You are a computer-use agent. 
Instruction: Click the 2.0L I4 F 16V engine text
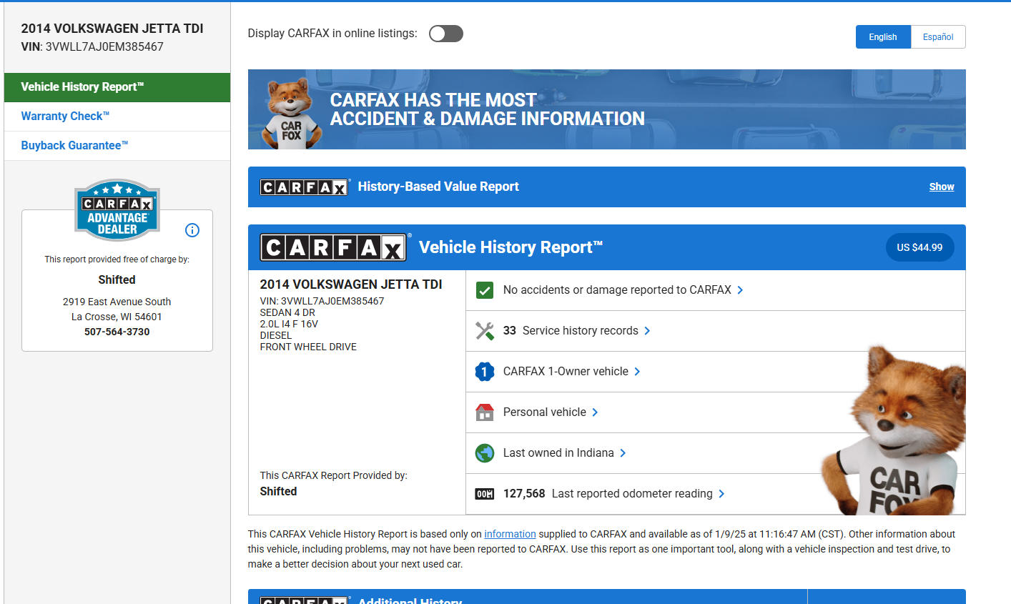point(289,324)
